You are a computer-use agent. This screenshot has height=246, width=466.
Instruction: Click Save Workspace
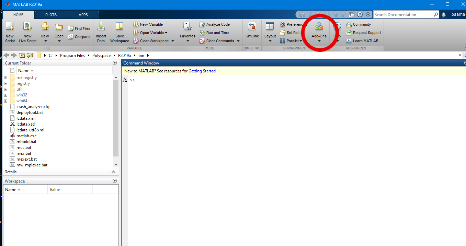click(120, 33)
